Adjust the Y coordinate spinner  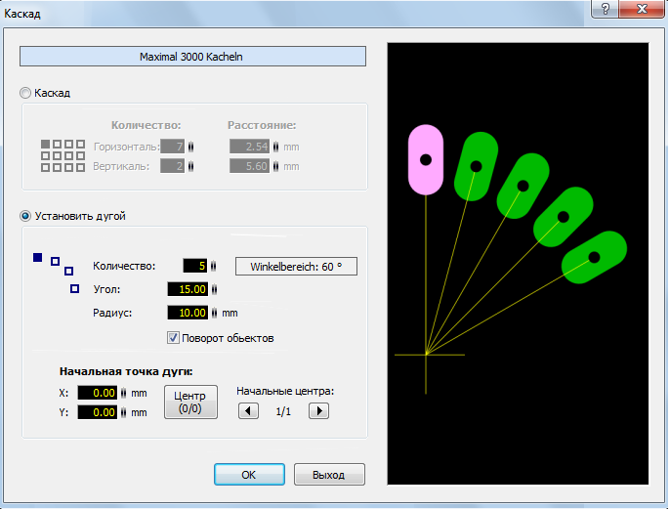coord(123,412)
